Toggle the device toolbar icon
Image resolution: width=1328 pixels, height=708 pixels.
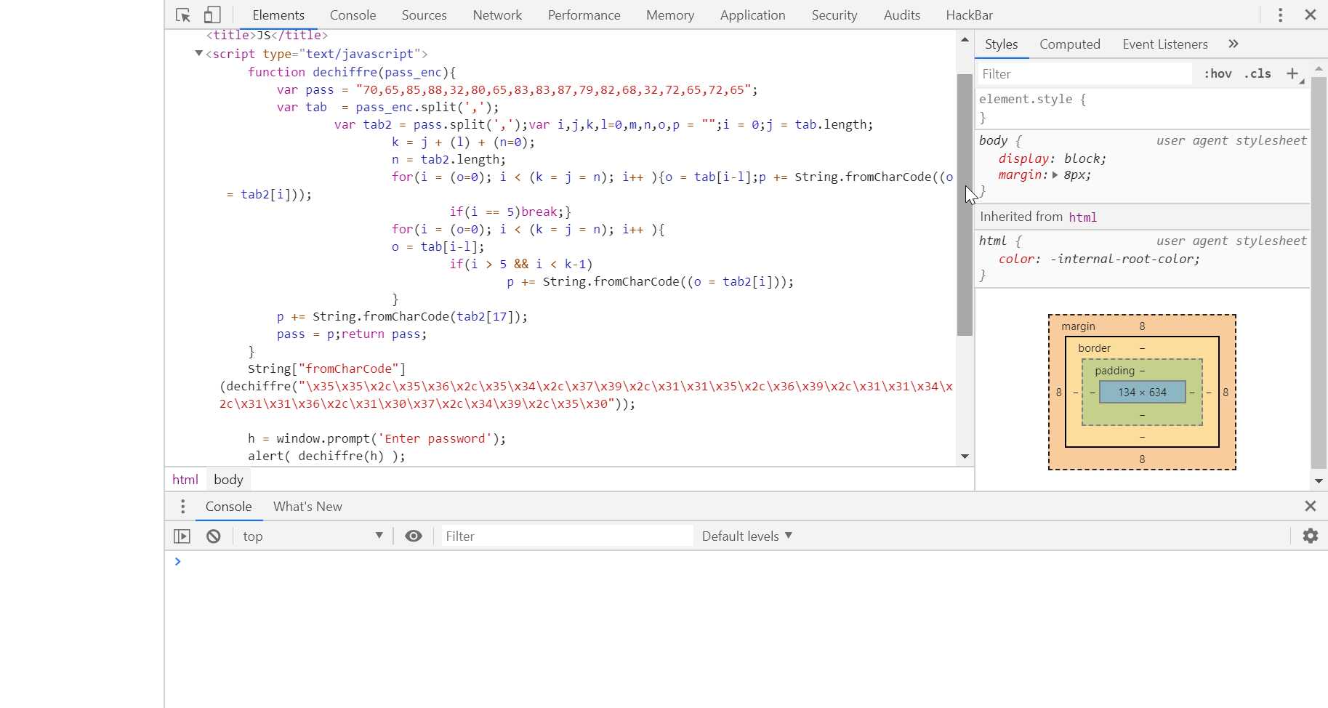[212, 15]
